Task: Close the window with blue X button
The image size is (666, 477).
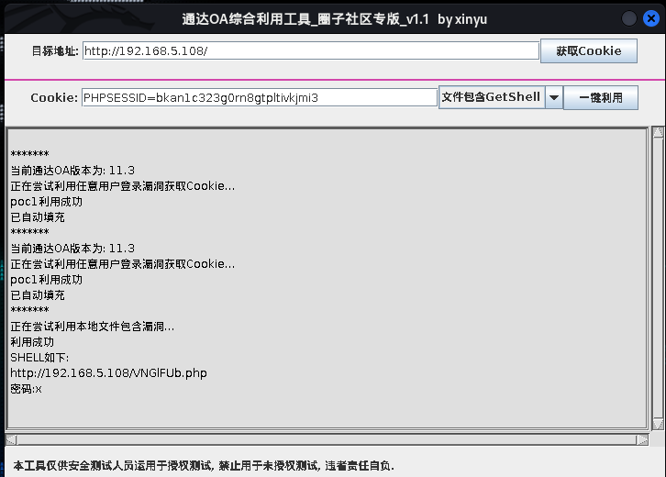Action: [x=650, y=18]
